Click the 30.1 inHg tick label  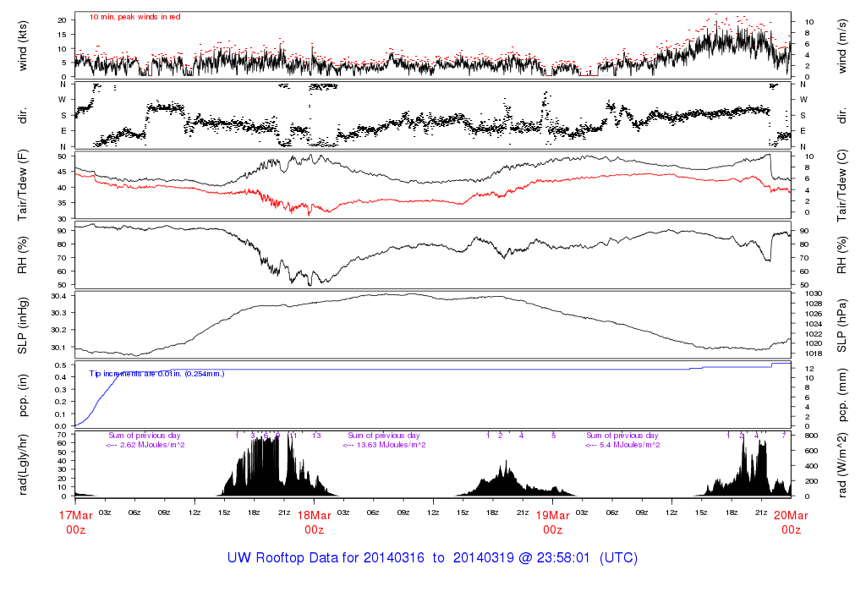click(58, 348)
